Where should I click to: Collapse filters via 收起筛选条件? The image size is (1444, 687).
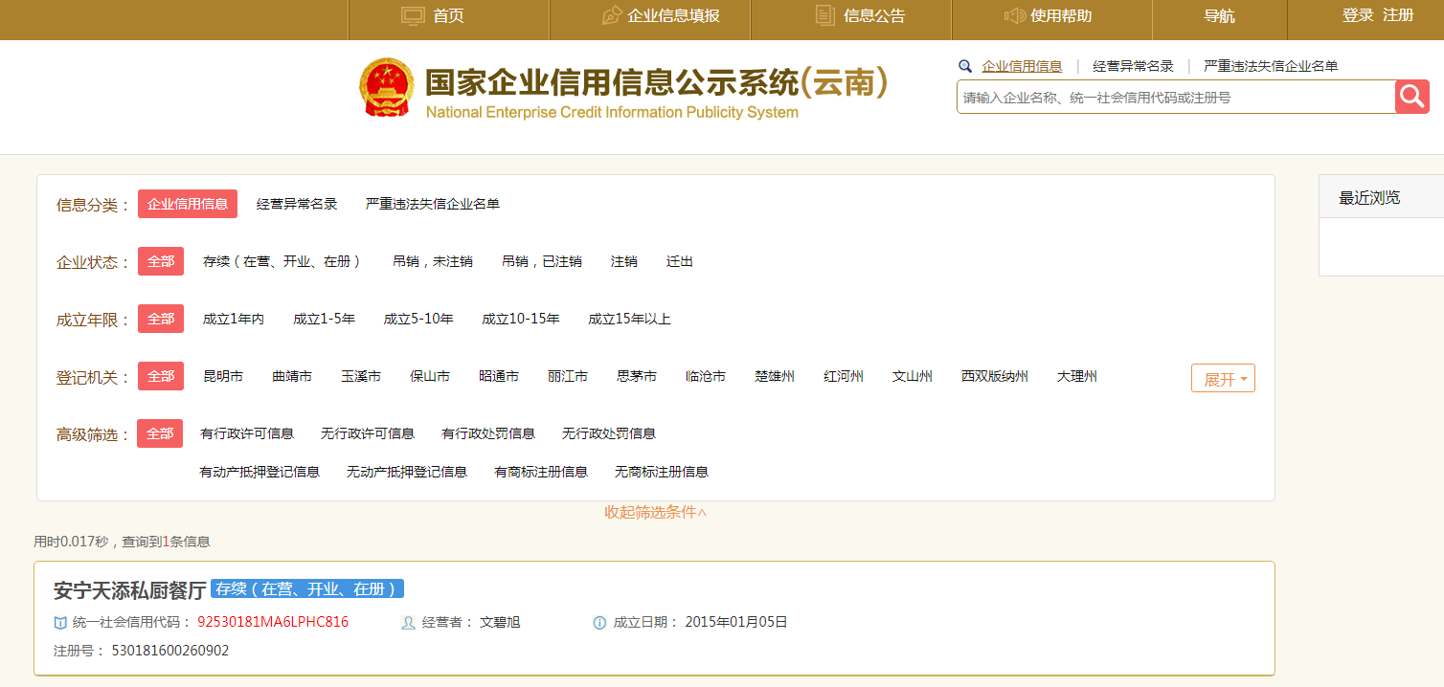tap(656, 512)
